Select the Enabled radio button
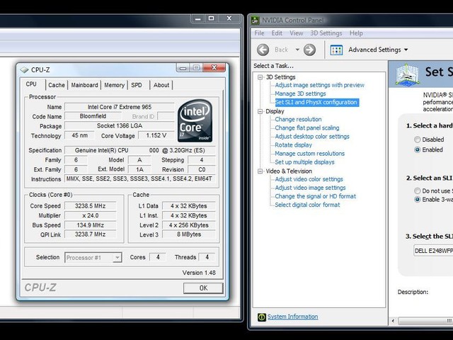This screenshot has width=453, height=340. [x=417, y=149]
